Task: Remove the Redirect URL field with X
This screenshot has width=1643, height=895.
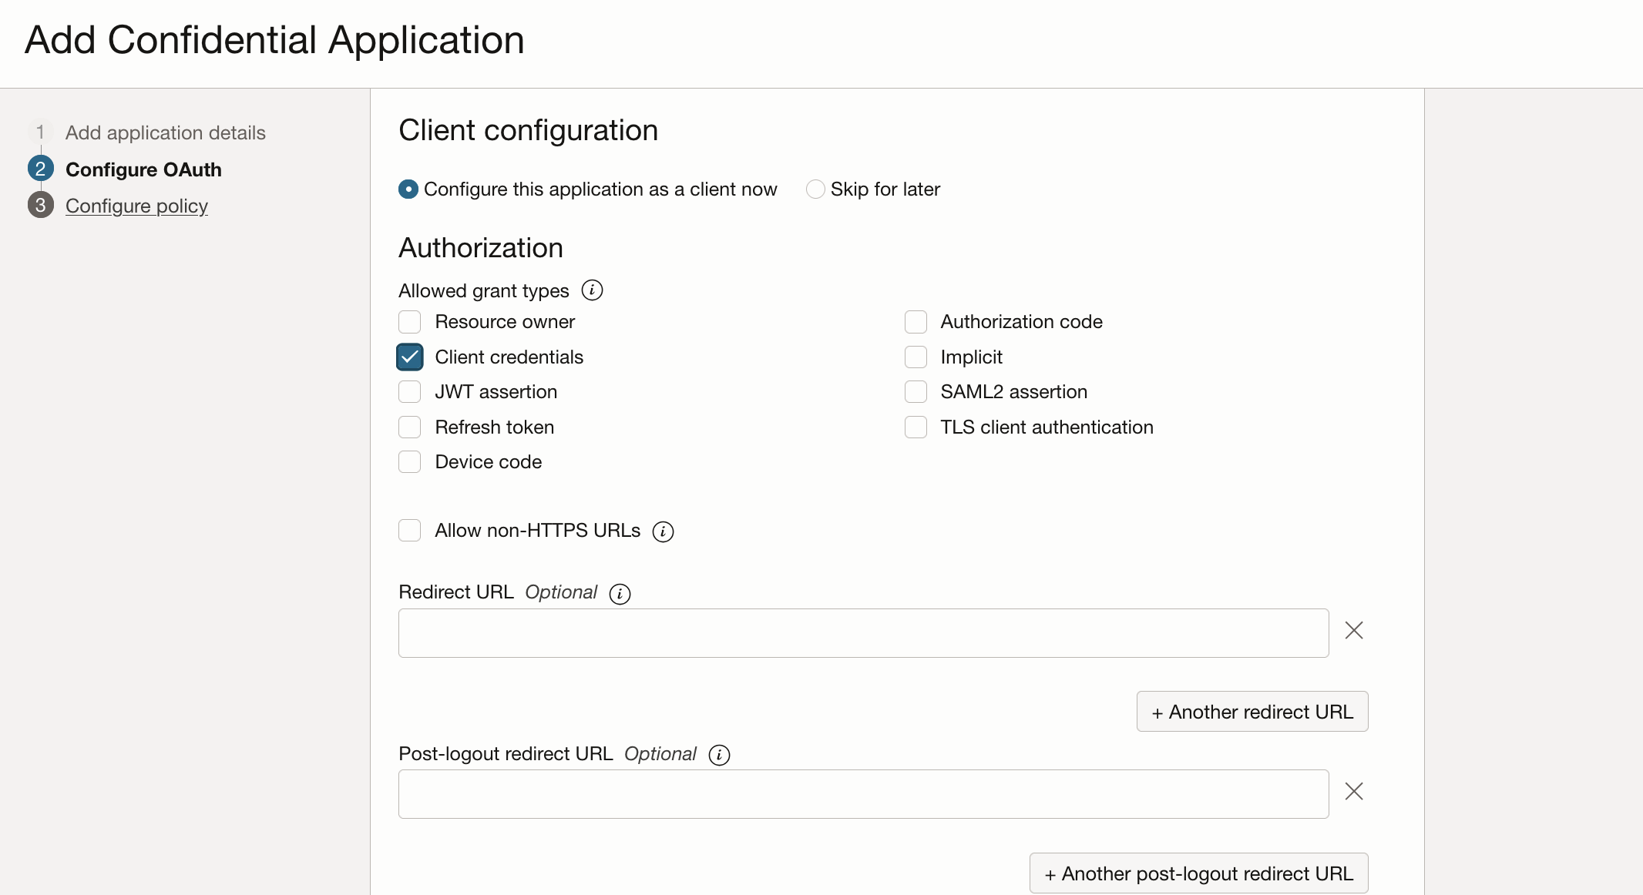Action: pyautogui.click(x=1354, y=631)
